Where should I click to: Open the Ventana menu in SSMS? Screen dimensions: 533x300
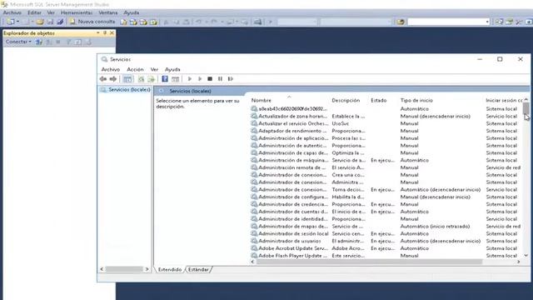(x=108, y=12)
